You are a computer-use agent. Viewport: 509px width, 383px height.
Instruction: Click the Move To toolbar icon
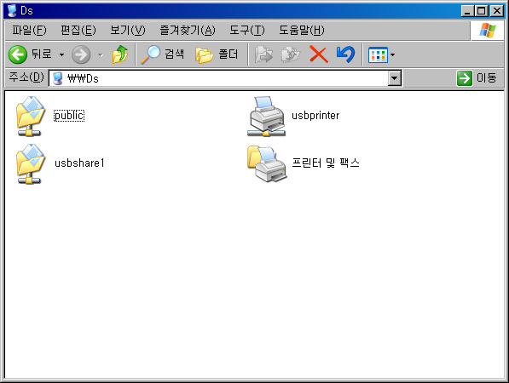pos(263,54)
